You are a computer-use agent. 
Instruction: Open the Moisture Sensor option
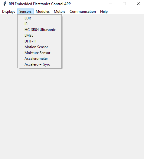pyautogui.click(x=39, y=53)
